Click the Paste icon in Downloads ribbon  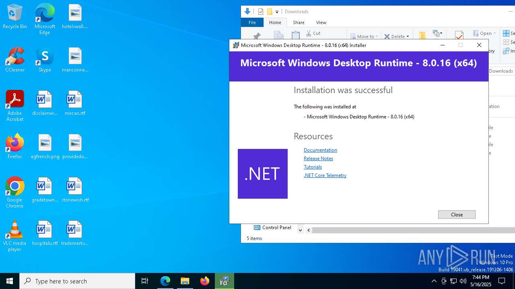296,35
